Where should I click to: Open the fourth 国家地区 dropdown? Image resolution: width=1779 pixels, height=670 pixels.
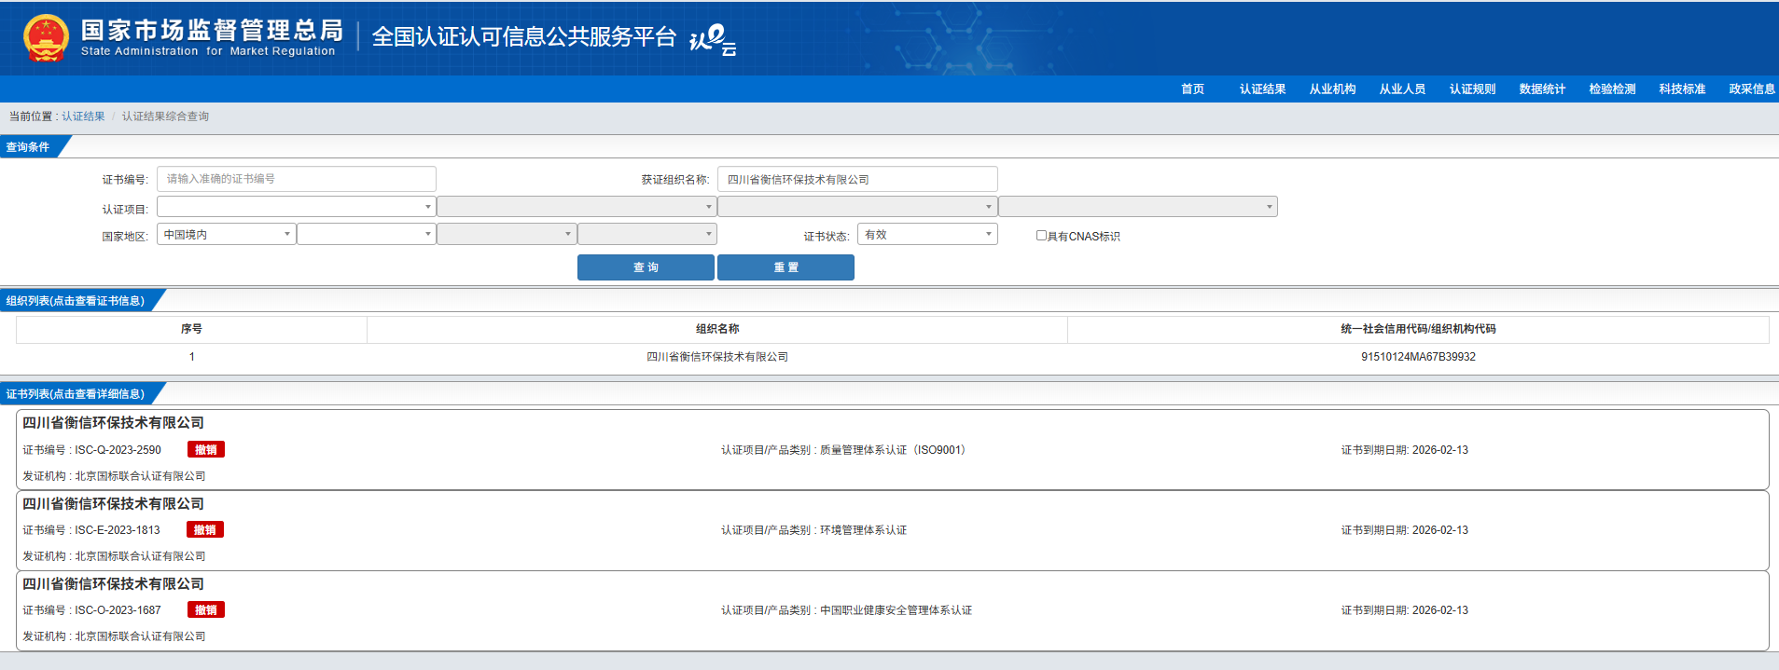pos(647,234)
